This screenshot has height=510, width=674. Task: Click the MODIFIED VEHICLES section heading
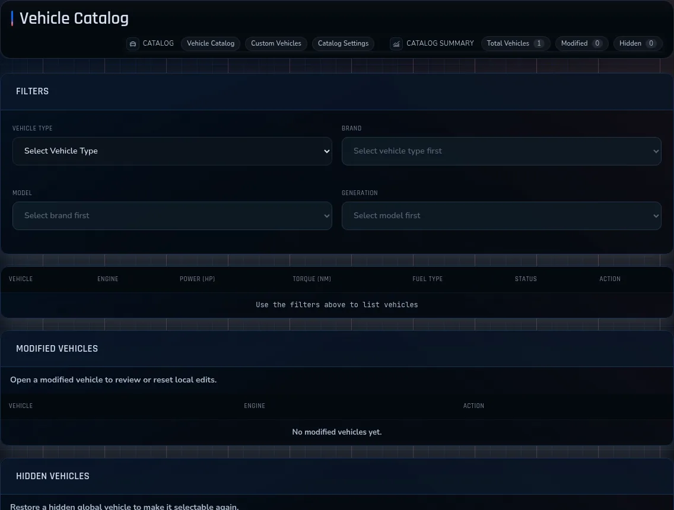click(57, 349)
